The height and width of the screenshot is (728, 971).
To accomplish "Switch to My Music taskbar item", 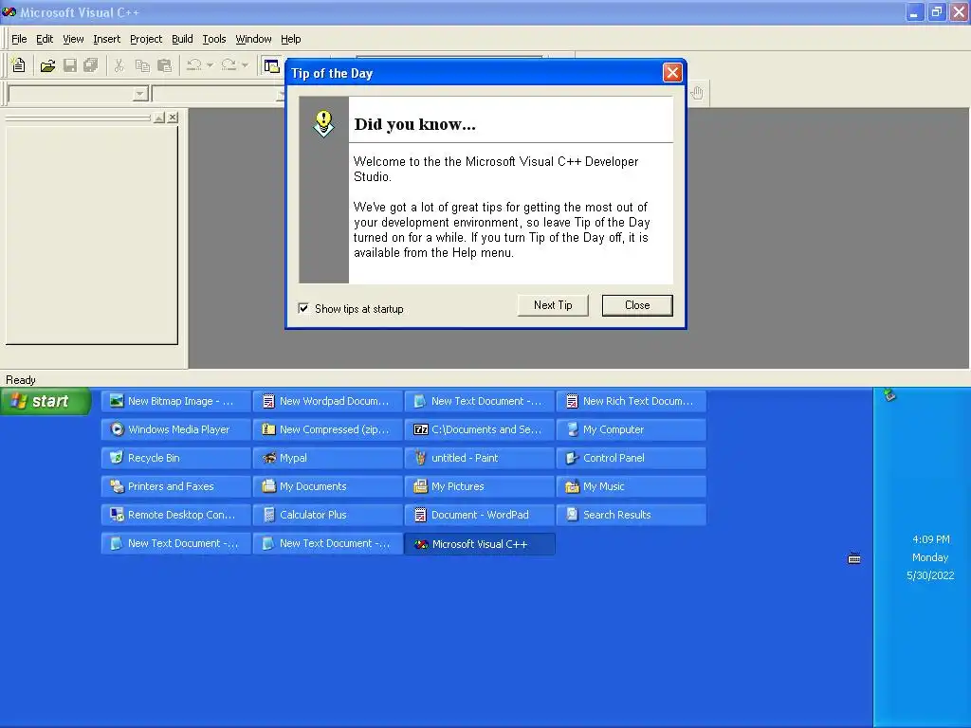I will (x=631, y=486).
